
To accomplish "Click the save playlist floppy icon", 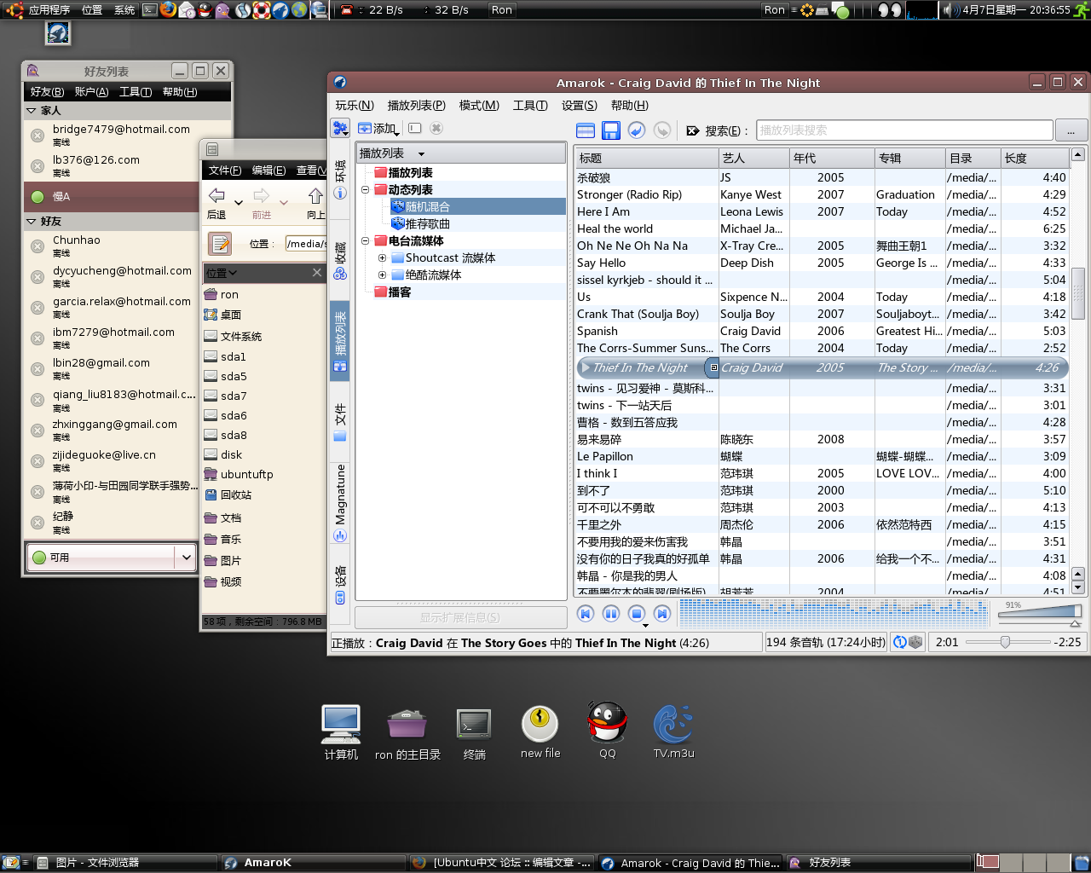I will point(611,130).
